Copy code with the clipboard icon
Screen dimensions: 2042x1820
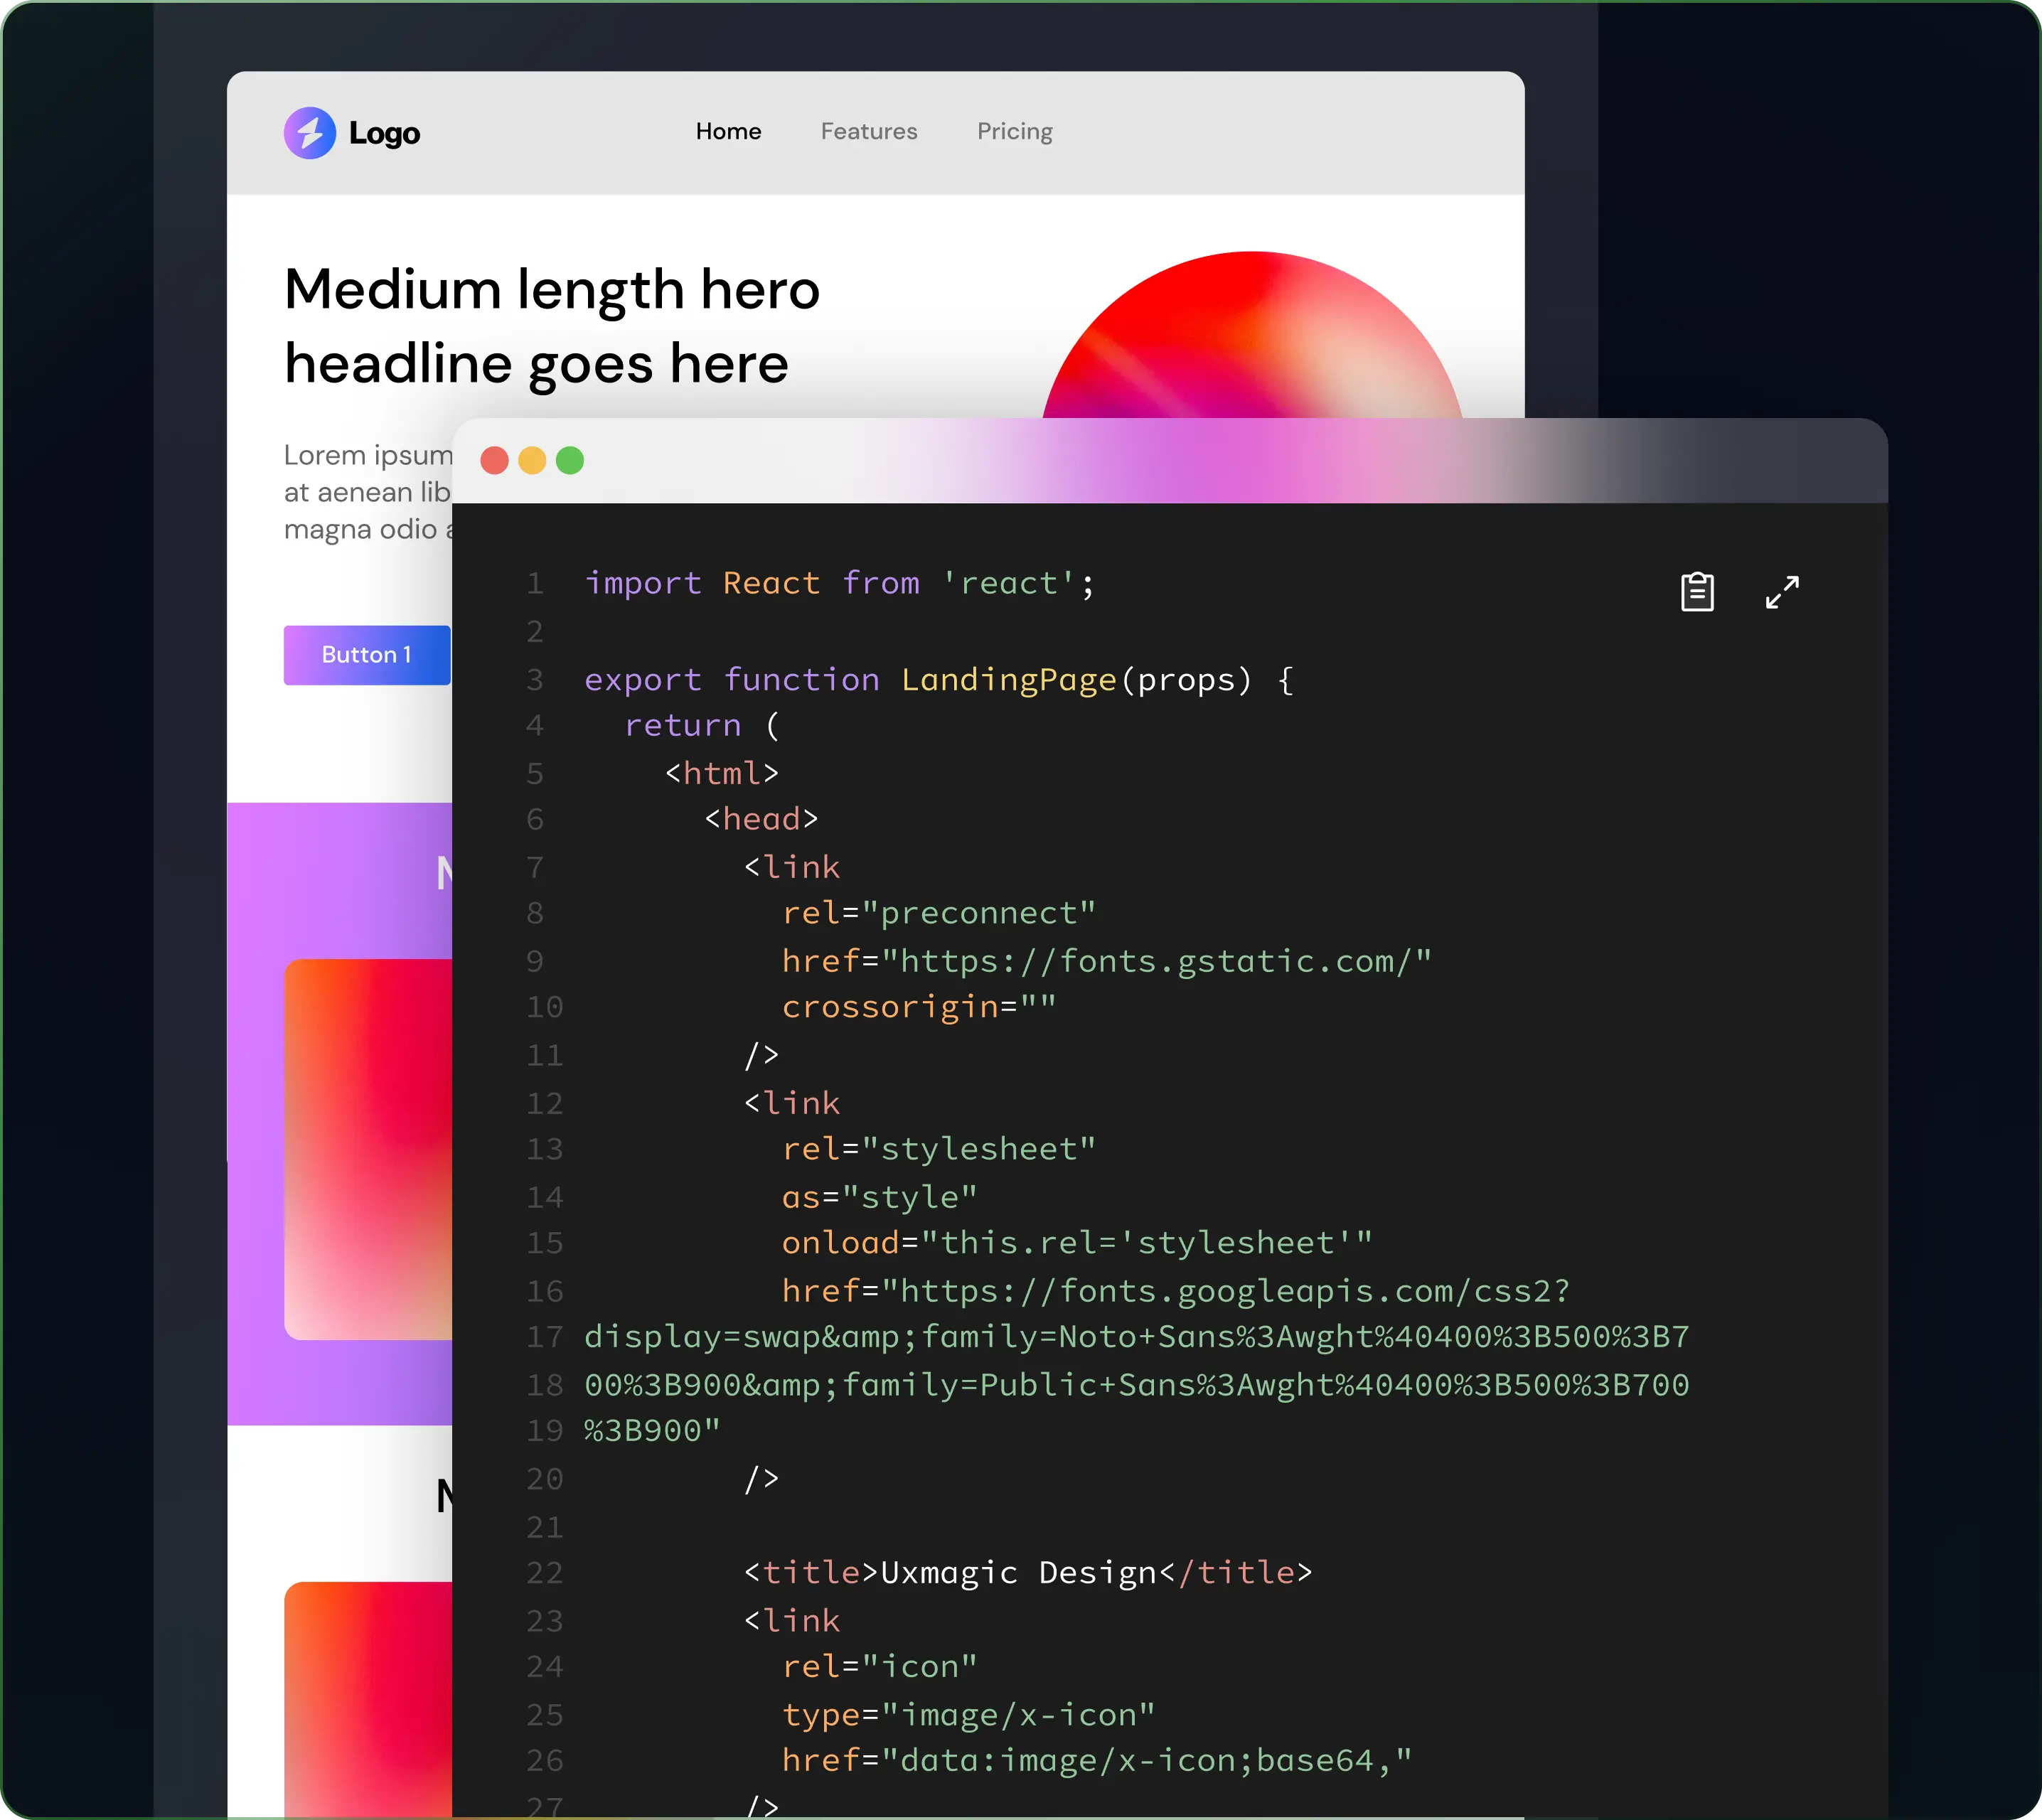pos(1697,591)
